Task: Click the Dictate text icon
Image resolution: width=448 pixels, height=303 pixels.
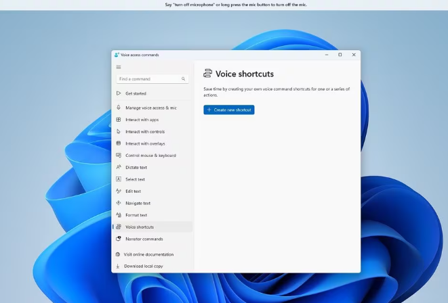Action: coord(119,167)
